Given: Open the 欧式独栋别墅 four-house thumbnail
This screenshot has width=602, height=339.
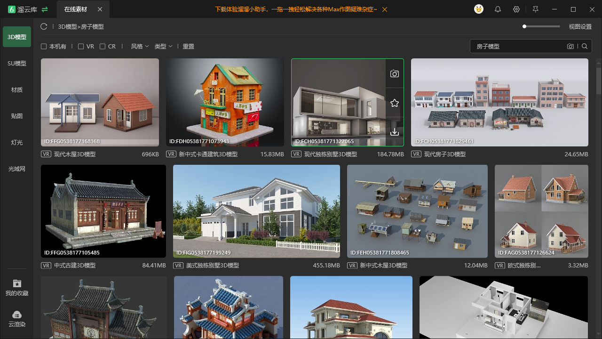Looking at the screenshot, I should [541, 211].
